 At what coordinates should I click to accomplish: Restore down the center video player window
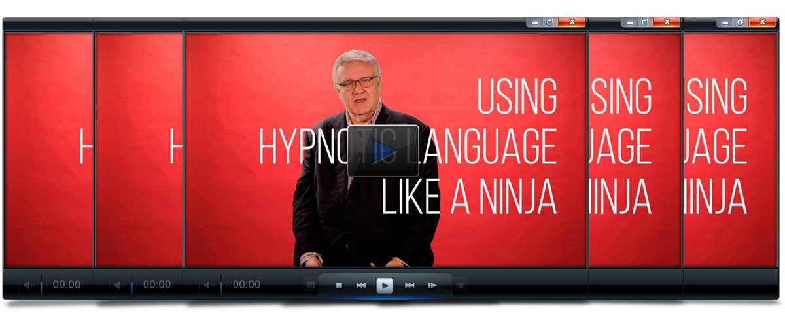click(x=549, y=22)
